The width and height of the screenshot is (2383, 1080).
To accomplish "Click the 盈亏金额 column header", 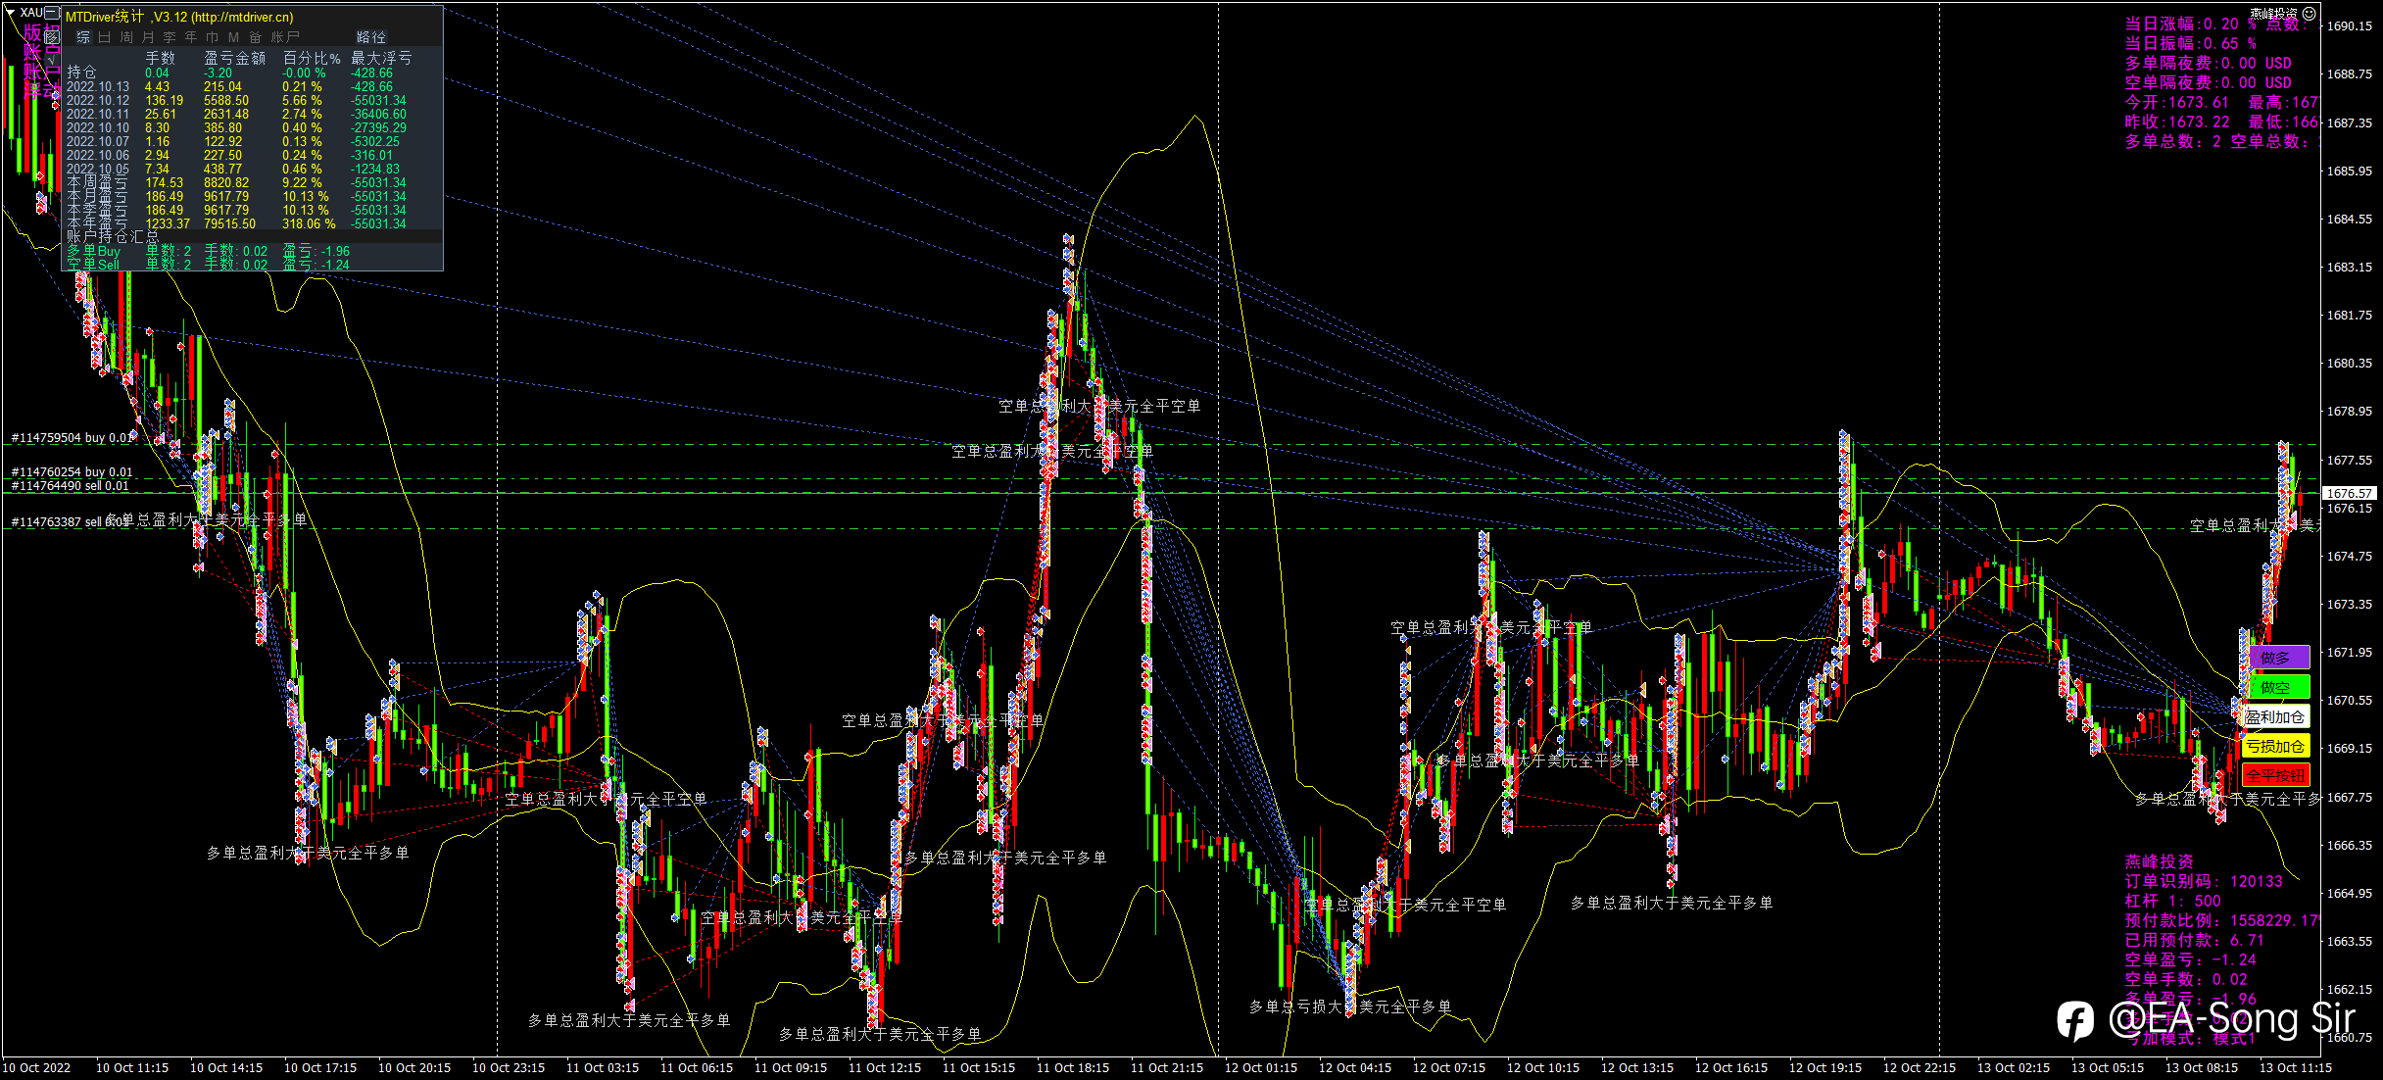I will point(235,59).
